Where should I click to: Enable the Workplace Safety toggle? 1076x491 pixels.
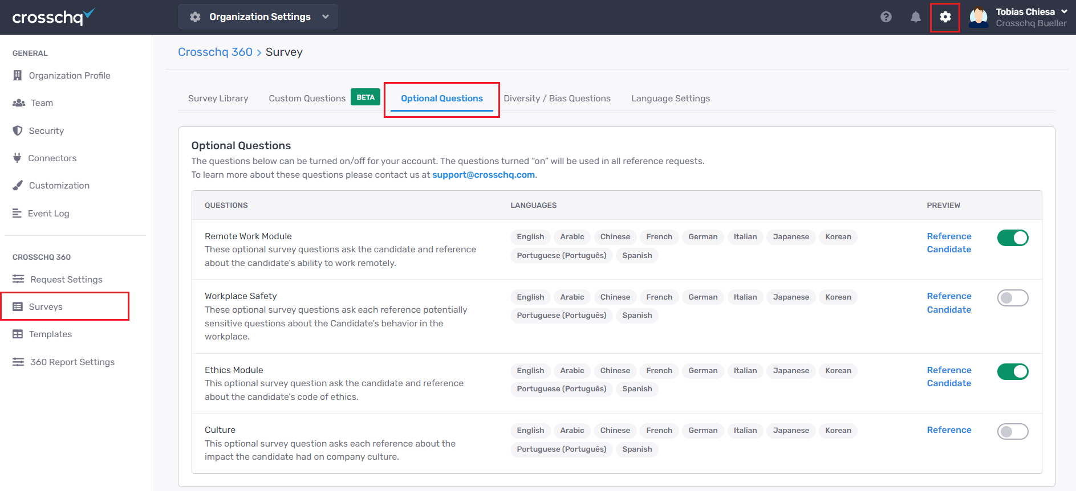pos(1013,298)
